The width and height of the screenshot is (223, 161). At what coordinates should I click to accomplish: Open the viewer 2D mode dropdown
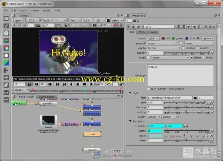[99, 21]
